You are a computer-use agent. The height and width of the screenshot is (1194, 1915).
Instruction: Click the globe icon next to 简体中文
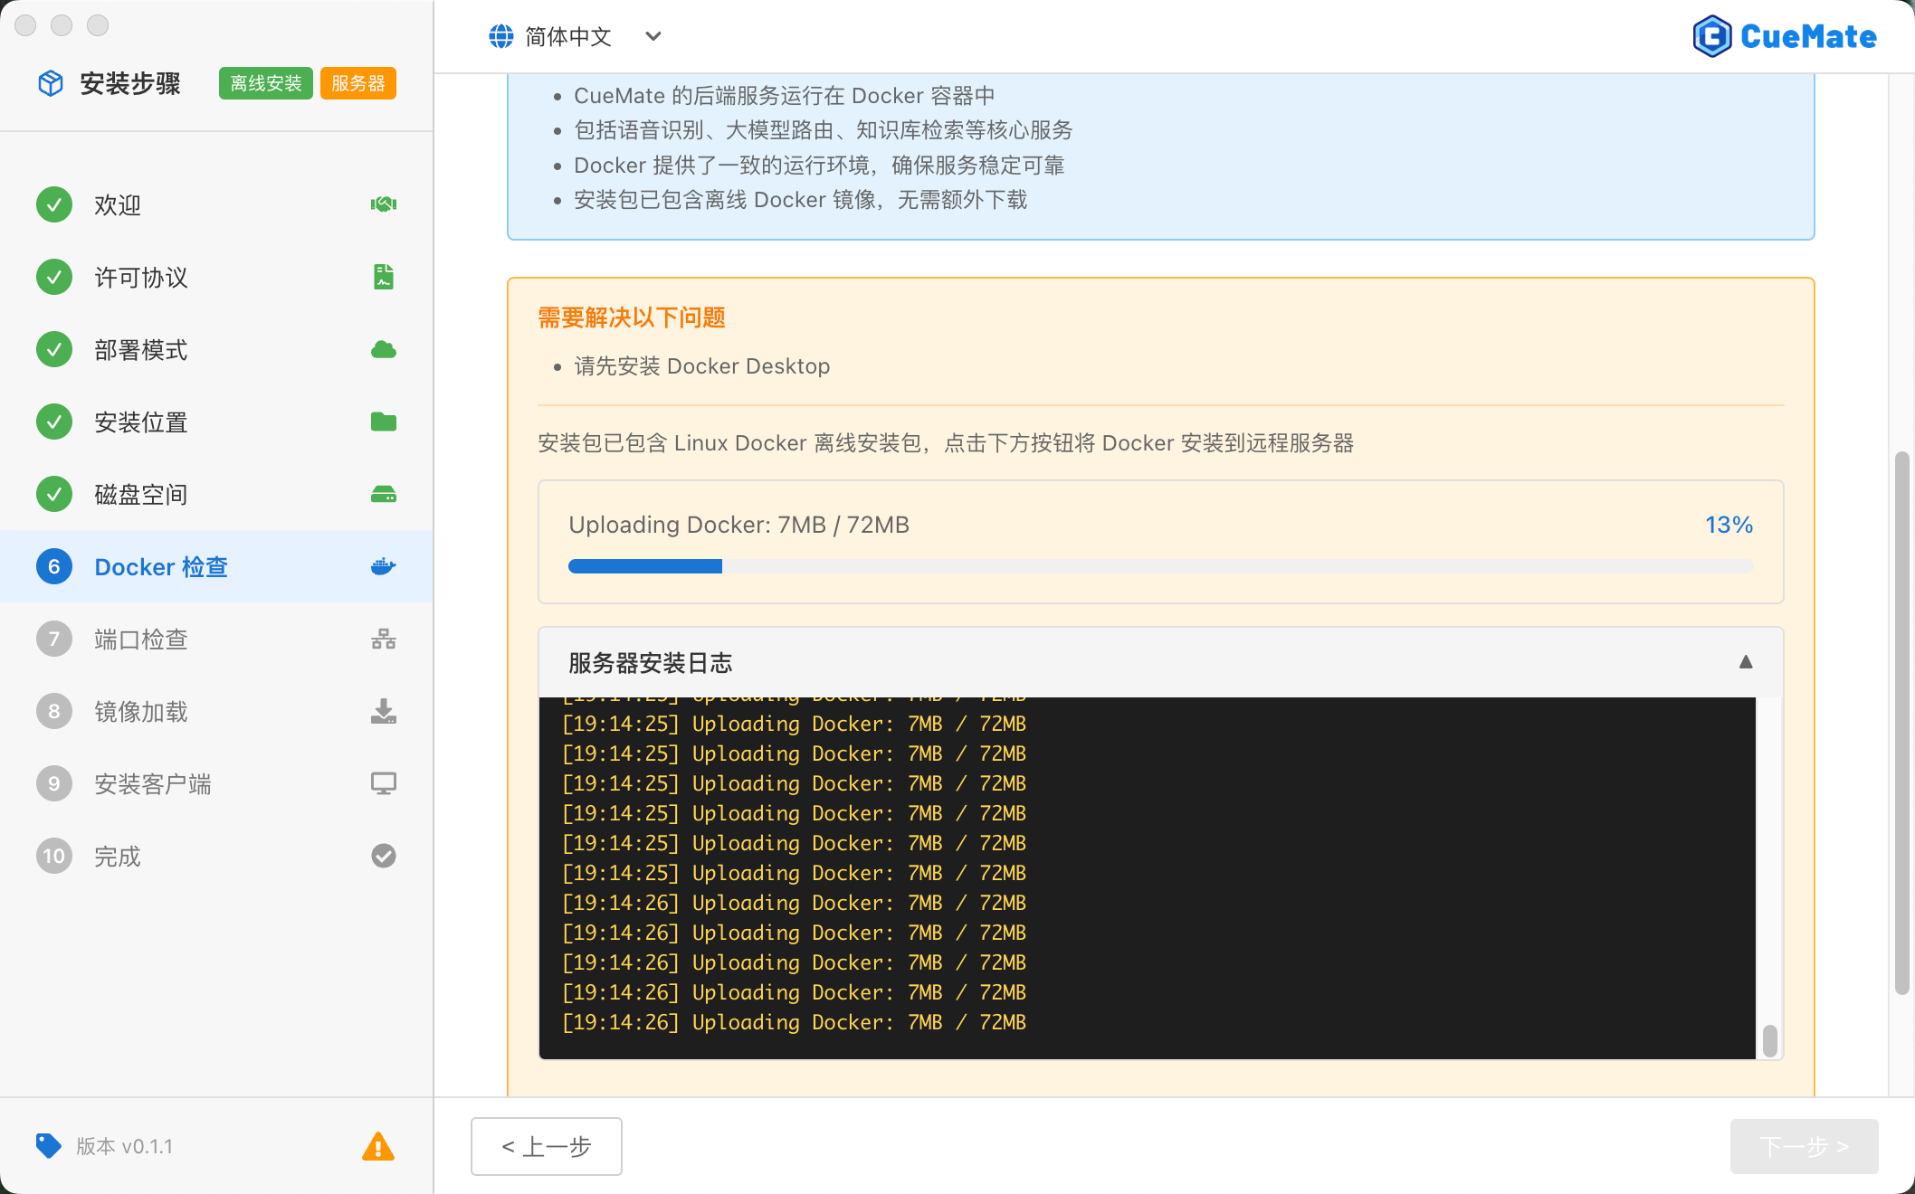500,36
